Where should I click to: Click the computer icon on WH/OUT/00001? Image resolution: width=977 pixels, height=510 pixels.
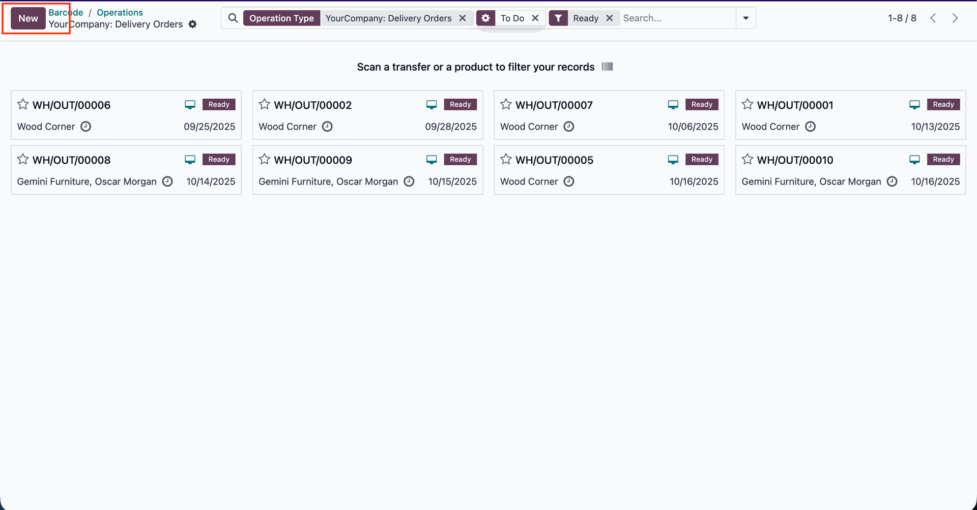tap(914, 105)
